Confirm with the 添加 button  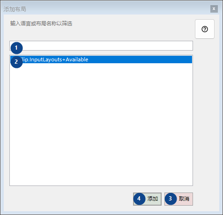pos(147,199)
